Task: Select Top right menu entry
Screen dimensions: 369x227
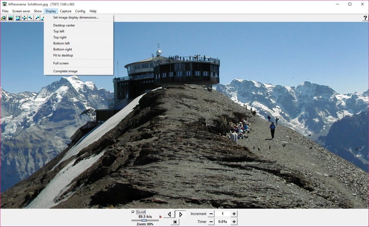Action: pyautogui.click(x=79, y=37)
